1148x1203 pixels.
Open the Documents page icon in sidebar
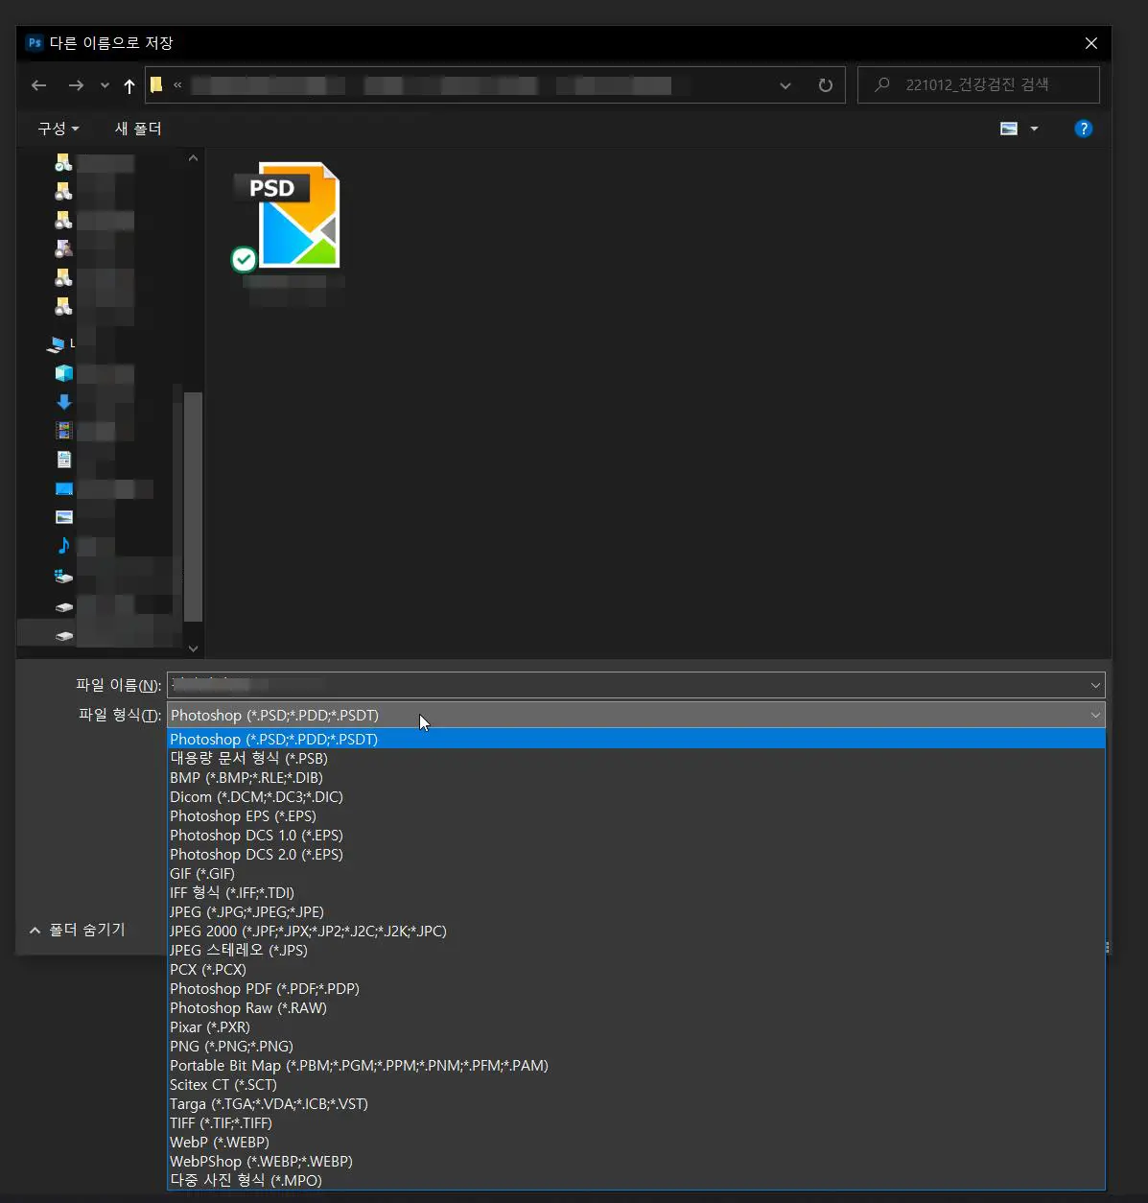point(64,460)
